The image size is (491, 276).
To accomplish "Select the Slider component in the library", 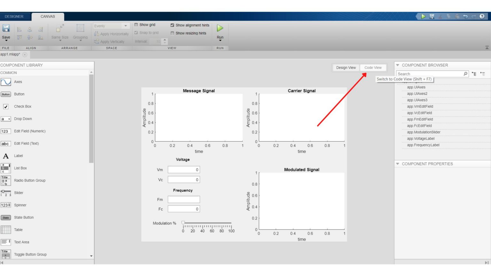I will click(x=19, y=193).
